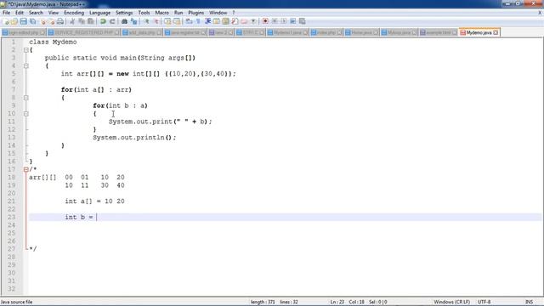Zoom in using the toolbar Zoom In icon

coord(147,21)
